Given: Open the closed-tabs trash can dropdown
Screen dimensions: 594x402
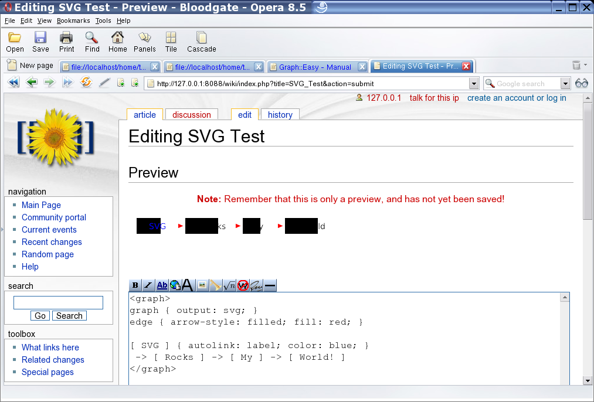Looking at the screenshot, I should (x=578, y=66).
